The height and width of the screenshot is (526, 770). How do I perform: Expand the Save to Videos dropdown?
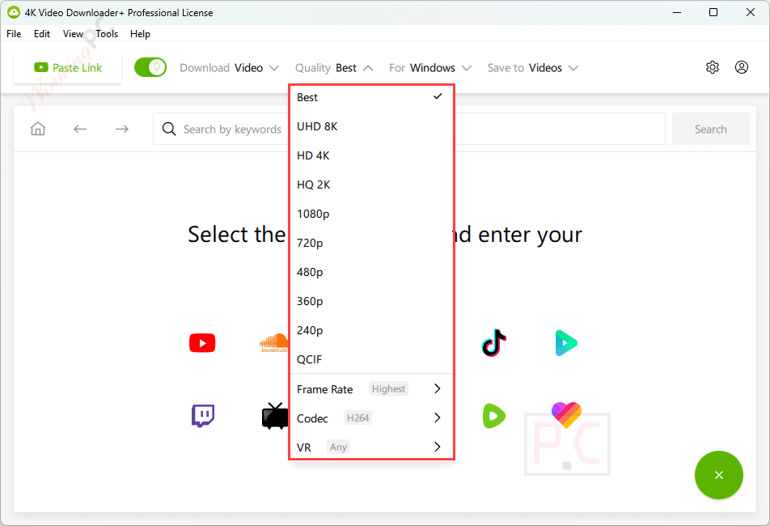click(x=531, y=68)
